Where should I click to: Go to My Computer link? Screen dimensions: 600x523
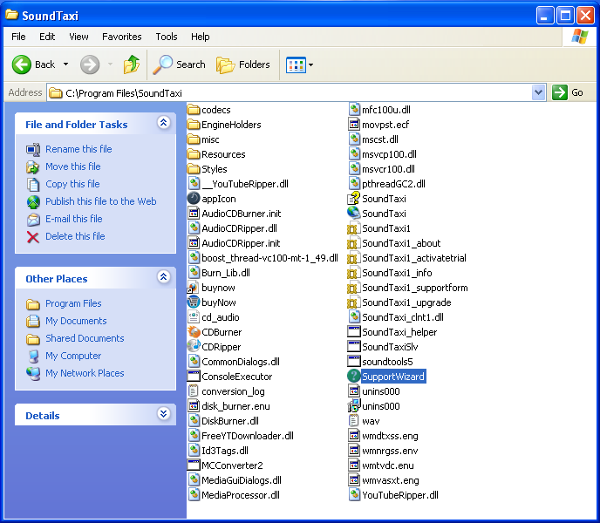tap(73, 356)
